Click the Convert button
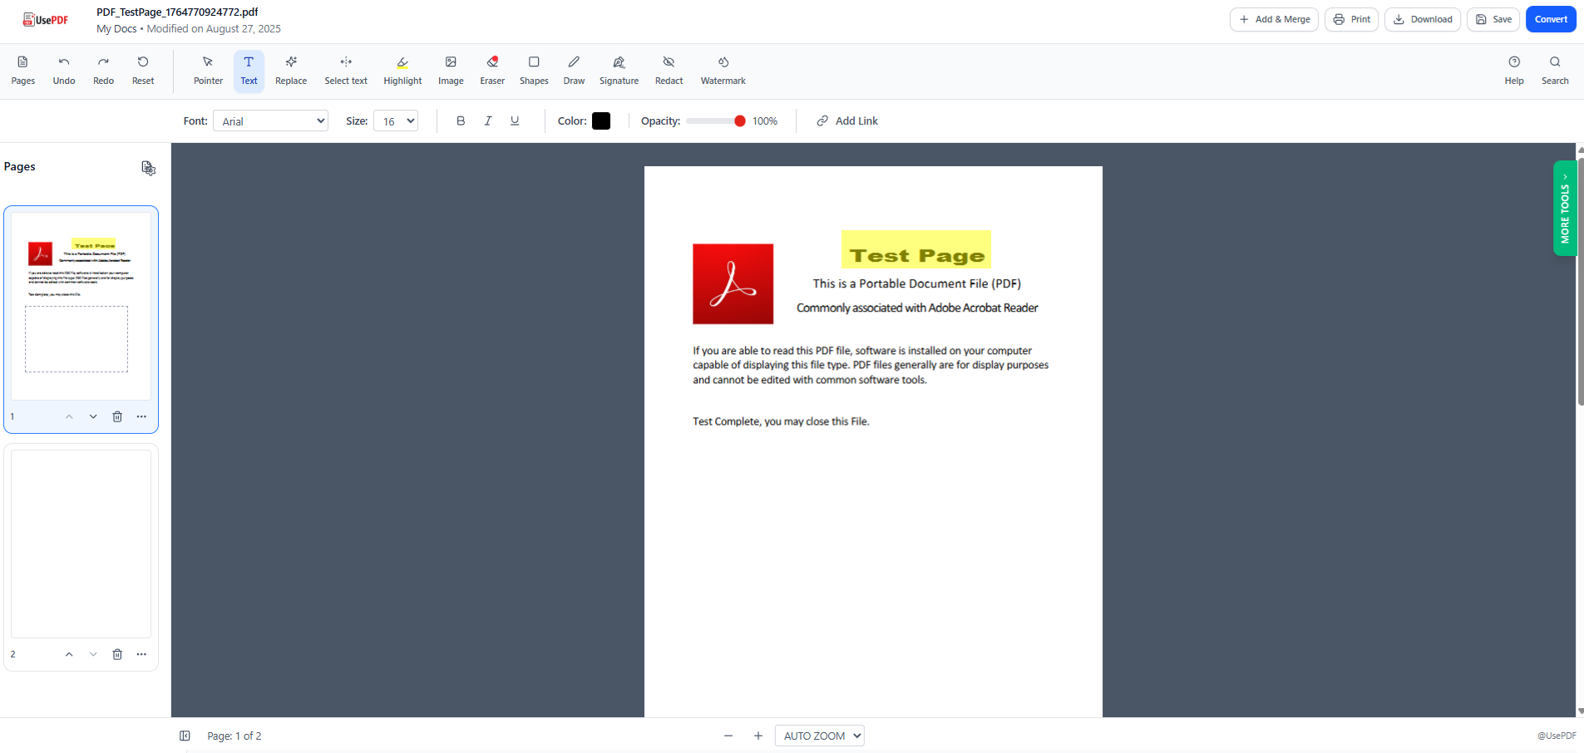 coord(1550,18)
